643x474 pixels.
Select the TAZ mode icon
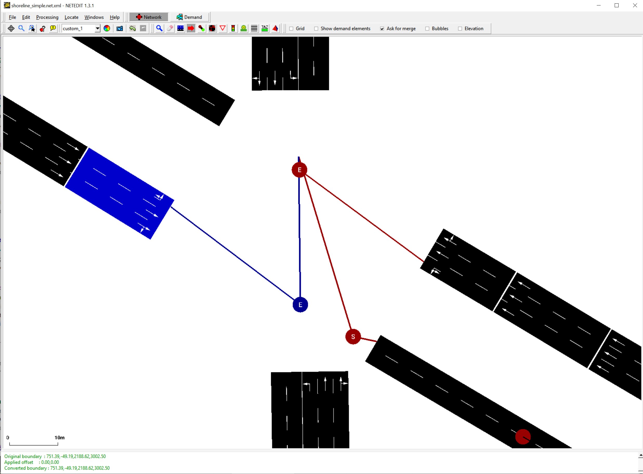pos(265,28)
